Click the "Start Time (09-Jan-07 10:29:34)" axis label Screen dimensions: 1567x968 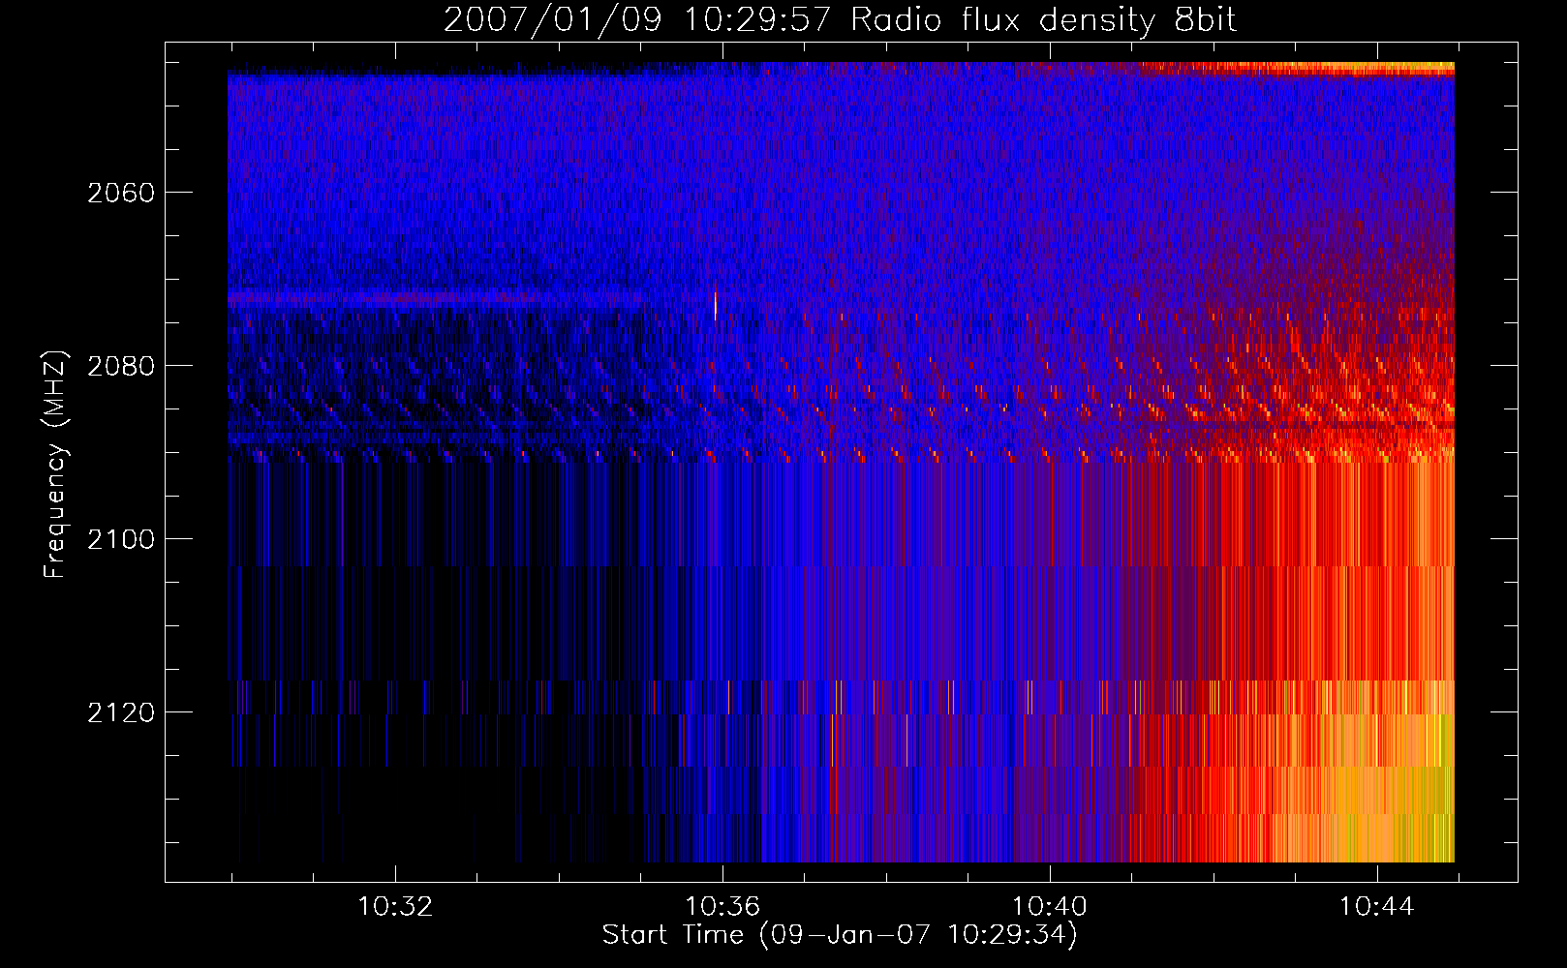(x=840, y=935)
